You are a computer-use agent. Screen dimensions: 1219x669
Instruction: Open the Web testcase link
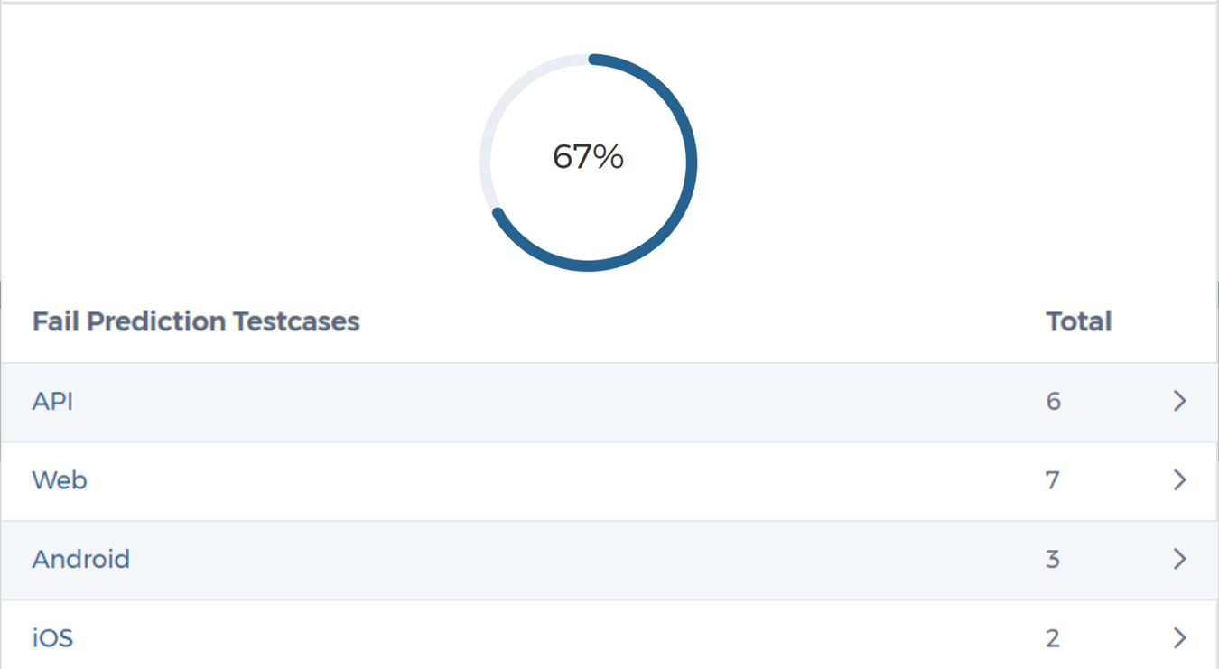click(x=60, y=479)
